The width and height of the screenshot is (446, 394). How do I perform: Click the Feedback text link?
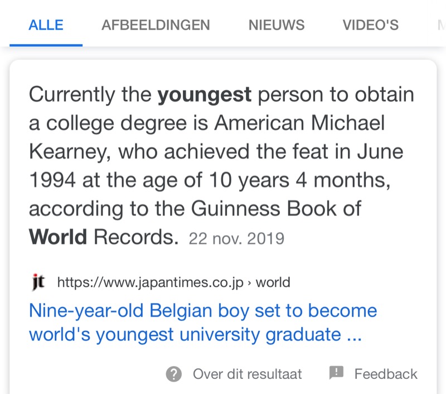click(x=386, y=374)
